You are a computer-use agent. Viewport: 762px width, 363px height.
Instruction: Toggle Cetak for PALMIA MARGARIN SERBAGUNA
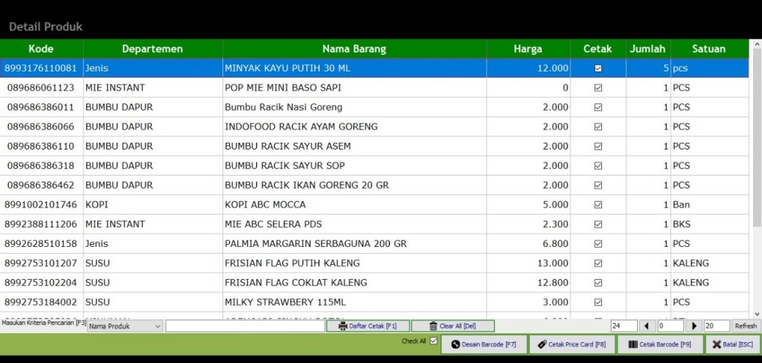pyautogui.click(x=598, y=243)
